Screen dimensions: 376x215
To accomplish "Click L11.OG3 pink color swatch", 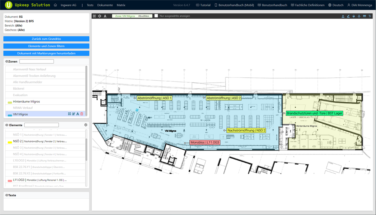I will (10, 181).
